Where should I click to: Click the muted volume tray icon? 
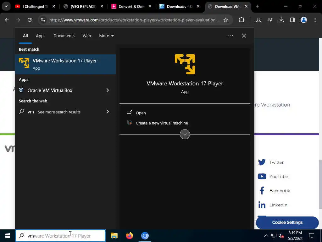click(x=281, y=236)
